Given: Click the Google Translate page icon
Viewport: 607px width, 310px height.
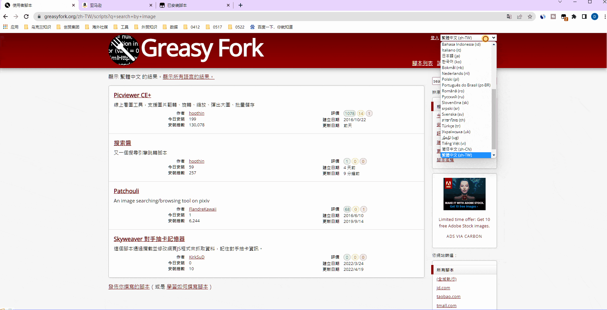Looking at the screenshot, I should (x=509, y=17).
